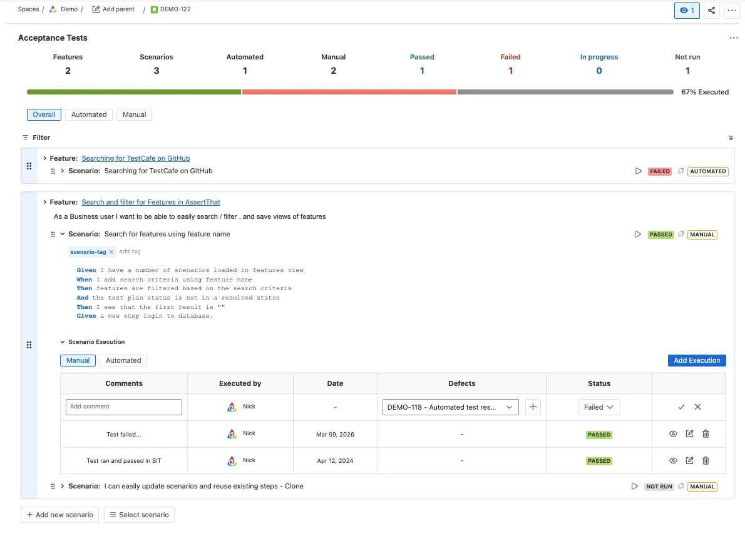The height and width of the screenshot is (536, 745).
Task: Click the Add parent edit icon
Action: 96,9
